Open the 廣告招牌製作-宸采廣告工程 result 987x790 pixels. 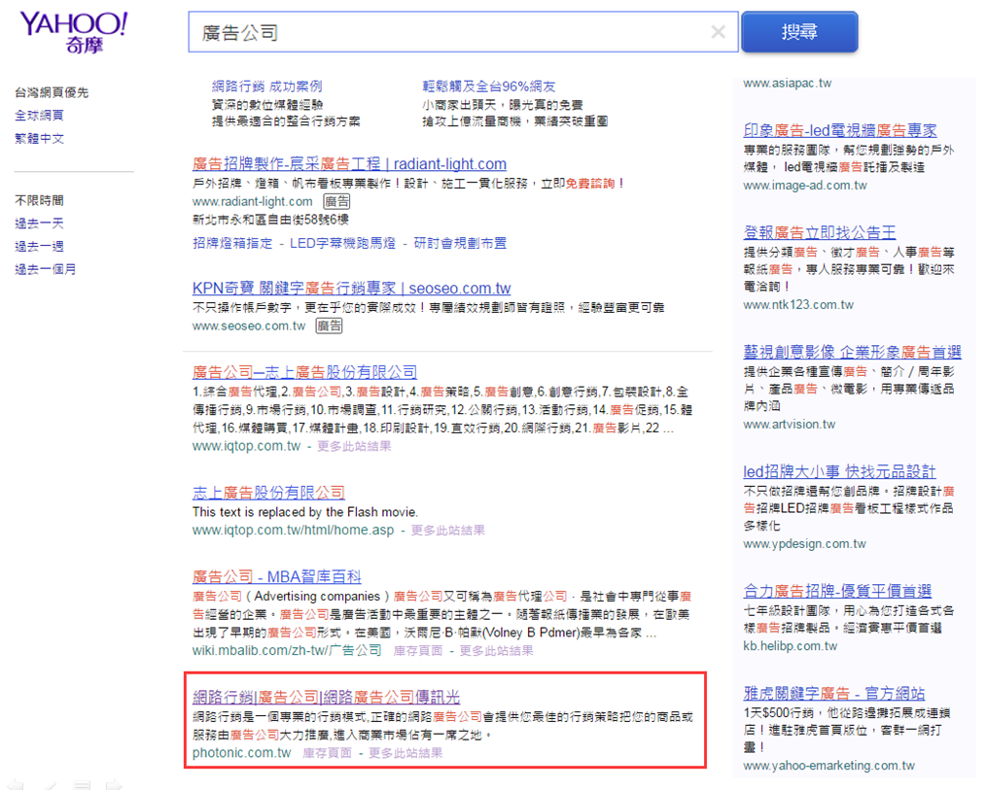(349, 164)
